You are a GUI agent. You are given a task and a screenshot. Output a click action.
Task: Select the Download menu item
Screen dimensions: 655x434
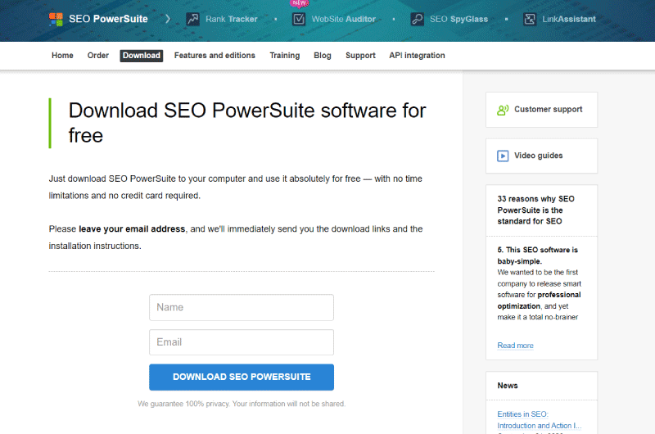(141, 56)
